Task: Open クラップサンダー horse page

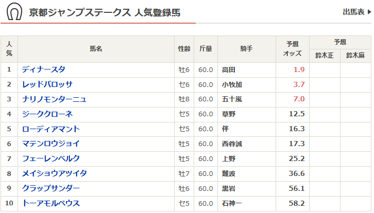Action: coord(50,188)
